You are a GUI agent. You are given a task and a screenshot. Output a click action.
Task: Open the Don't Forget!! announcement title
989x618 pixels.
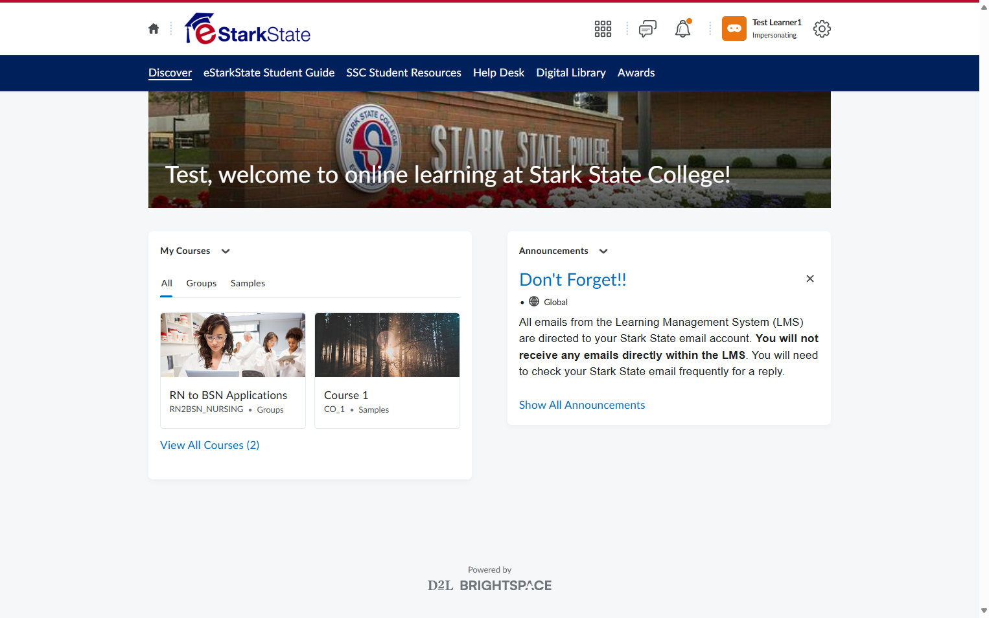pos(573,279)
